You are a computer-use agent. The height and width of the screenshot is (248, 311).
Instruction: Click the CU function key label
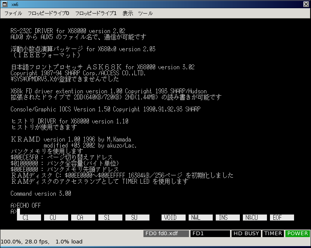pyautogui.click(x=56, y=218)
